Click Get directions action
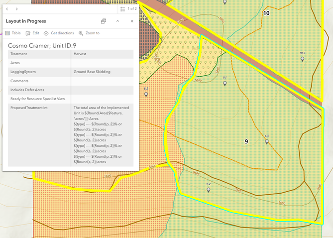Viewport: 333px width, 238px height. [x=59, y=33]
